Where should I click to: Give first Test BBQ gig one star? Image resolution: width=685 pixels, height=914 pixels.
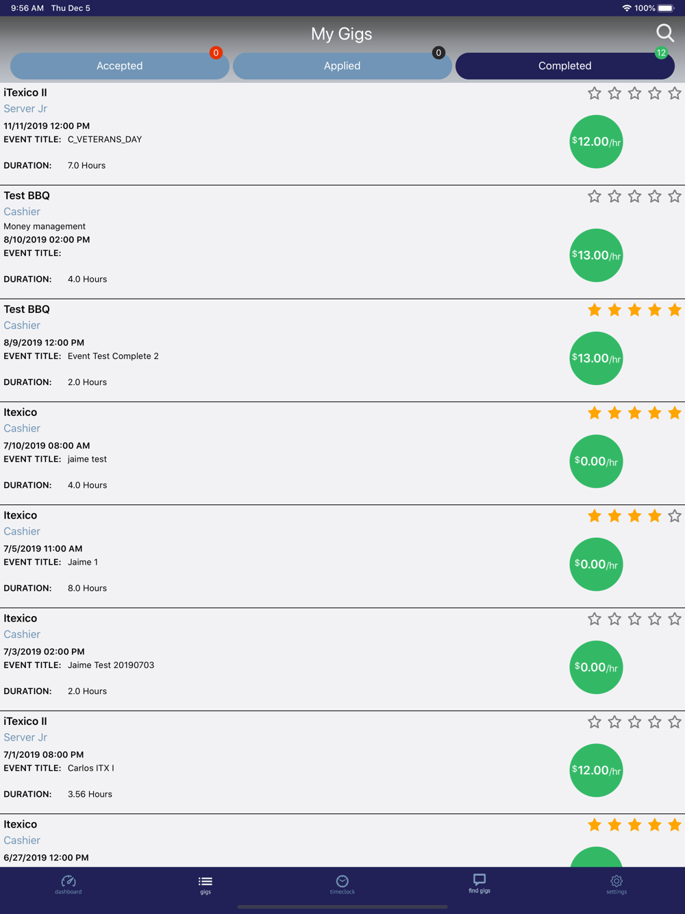pos(595,197)
